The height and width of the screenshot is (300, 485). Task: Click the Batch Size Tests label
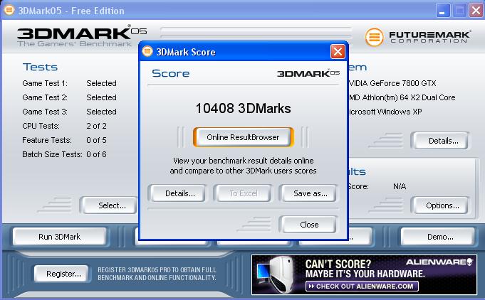(52, 154)
